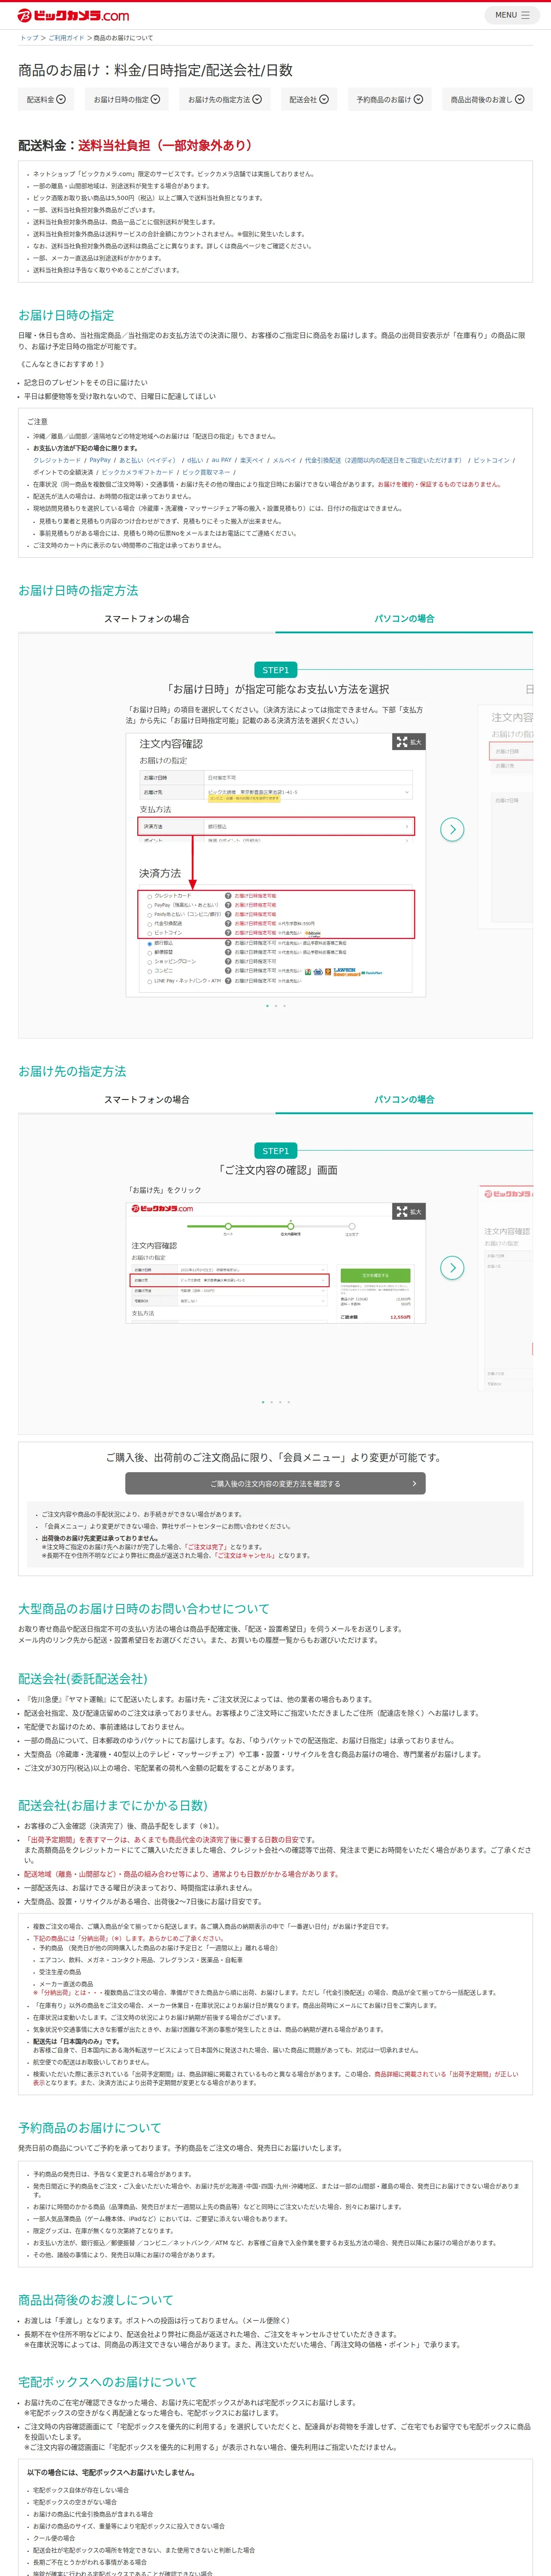This screenshot has width=551, height=2576.
Task: Select fourth dot of お届け先 carousel
Action: (x=289, y=1402)
